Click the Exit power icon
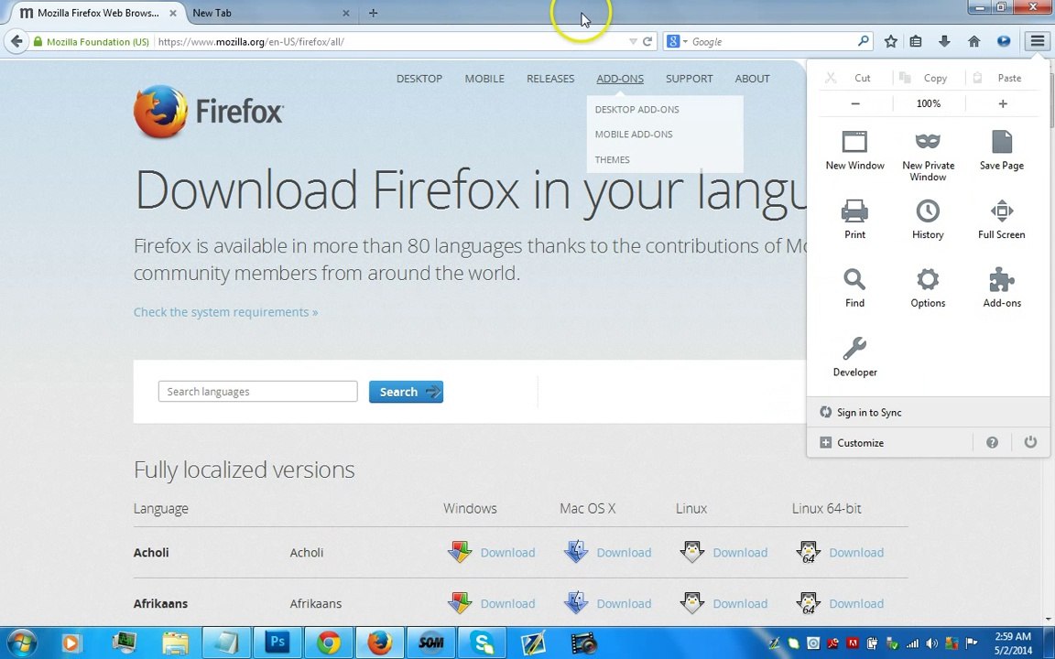 coord(1030,442)
